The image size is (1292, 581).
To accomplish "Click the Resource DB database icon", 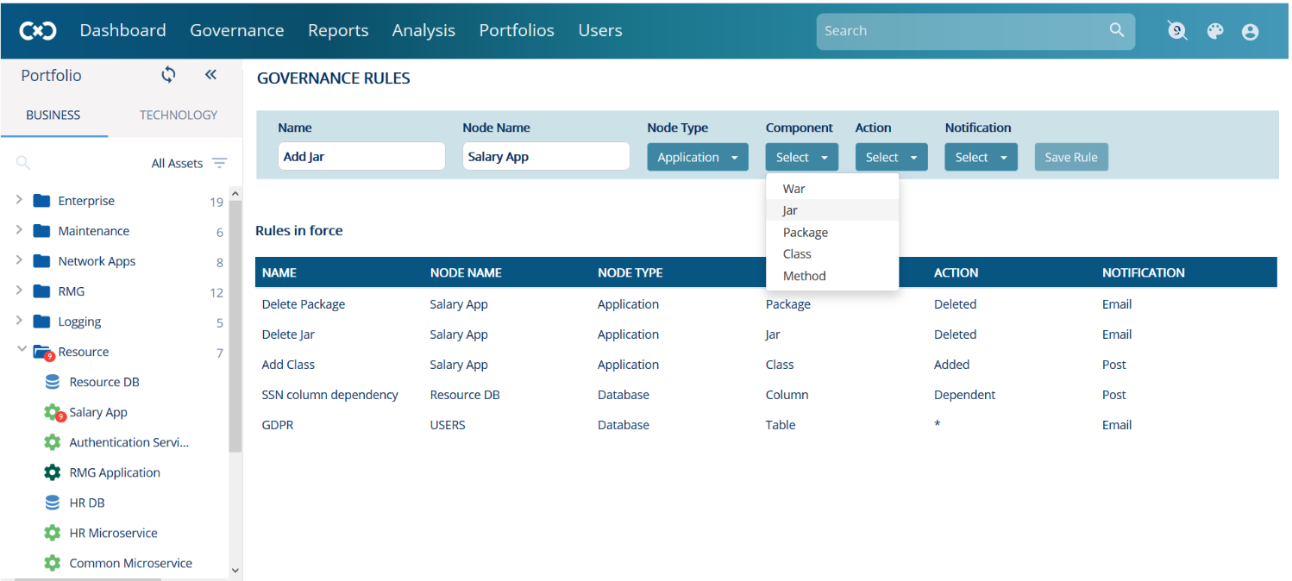I will (x=51, y=381).
